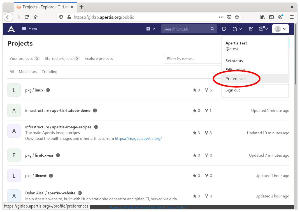Open a new browser tab
This screenshot has height=212, width=300.
pos(82,7)
